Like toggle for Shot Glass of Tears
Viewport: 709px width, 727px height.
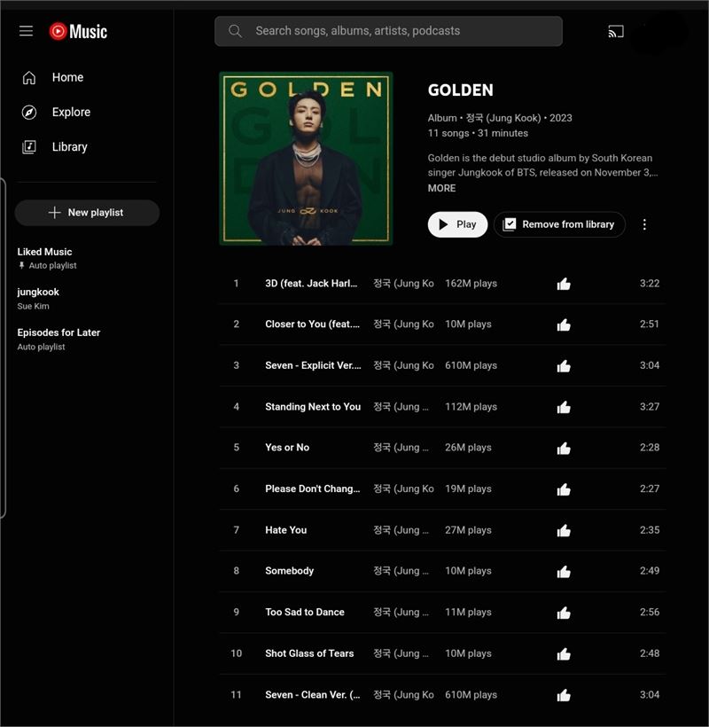click(564, 653)
